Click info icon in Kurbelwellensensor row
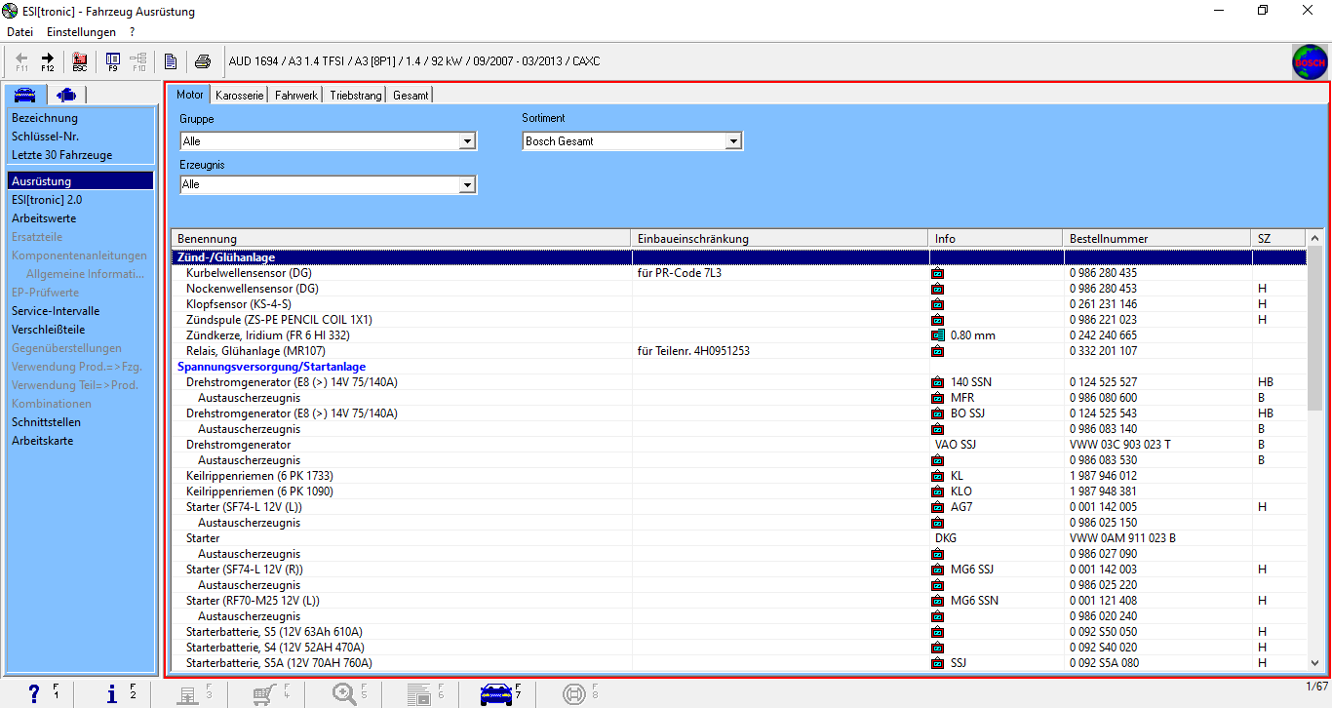The width and height of the screenshot is (1332, 708). 937,273
